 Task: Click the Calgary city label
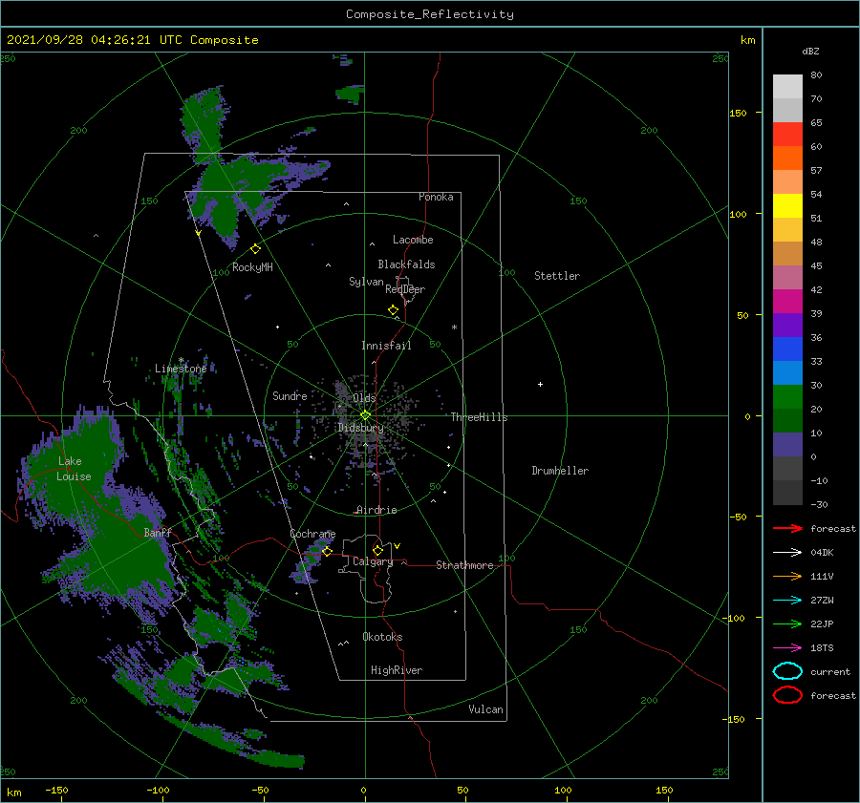(x=373, y=561)
